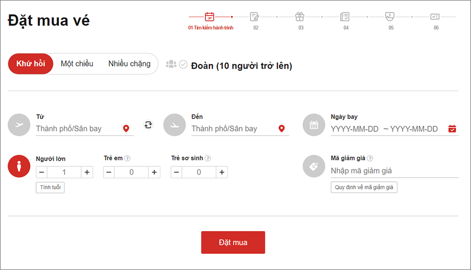Click step 03 gift icon in progress bar

[300, 17]
